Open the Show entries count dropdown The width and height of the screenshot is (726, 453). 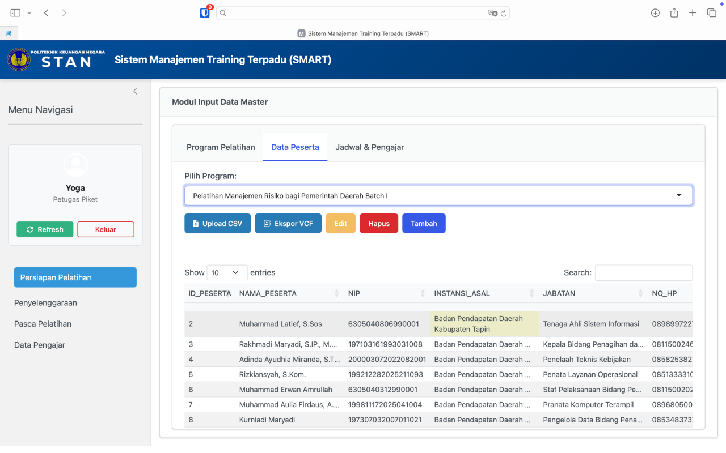coord(227,272)
